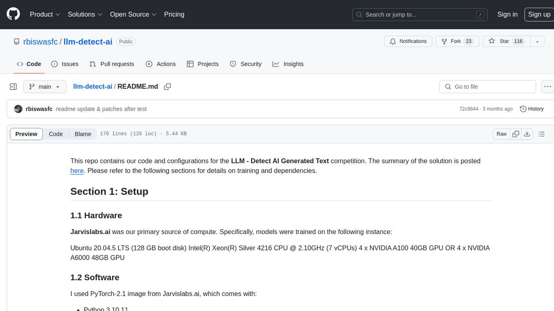The width and height of the screenshot is (554, 311).
Task: Click the 1.1 Hardware heading
Action: pos(96,215)
